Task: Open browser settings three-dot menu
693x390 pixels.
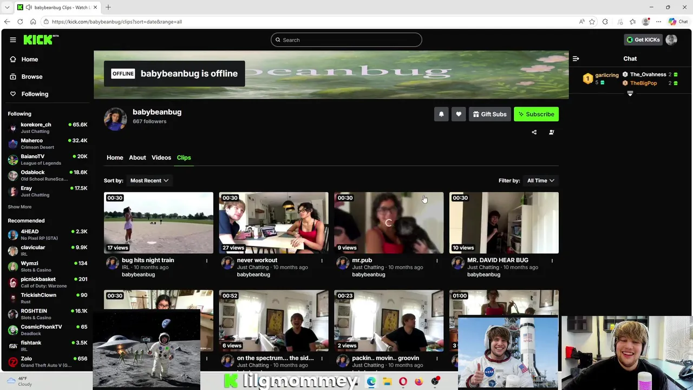Action: click(x=658, y=22)
